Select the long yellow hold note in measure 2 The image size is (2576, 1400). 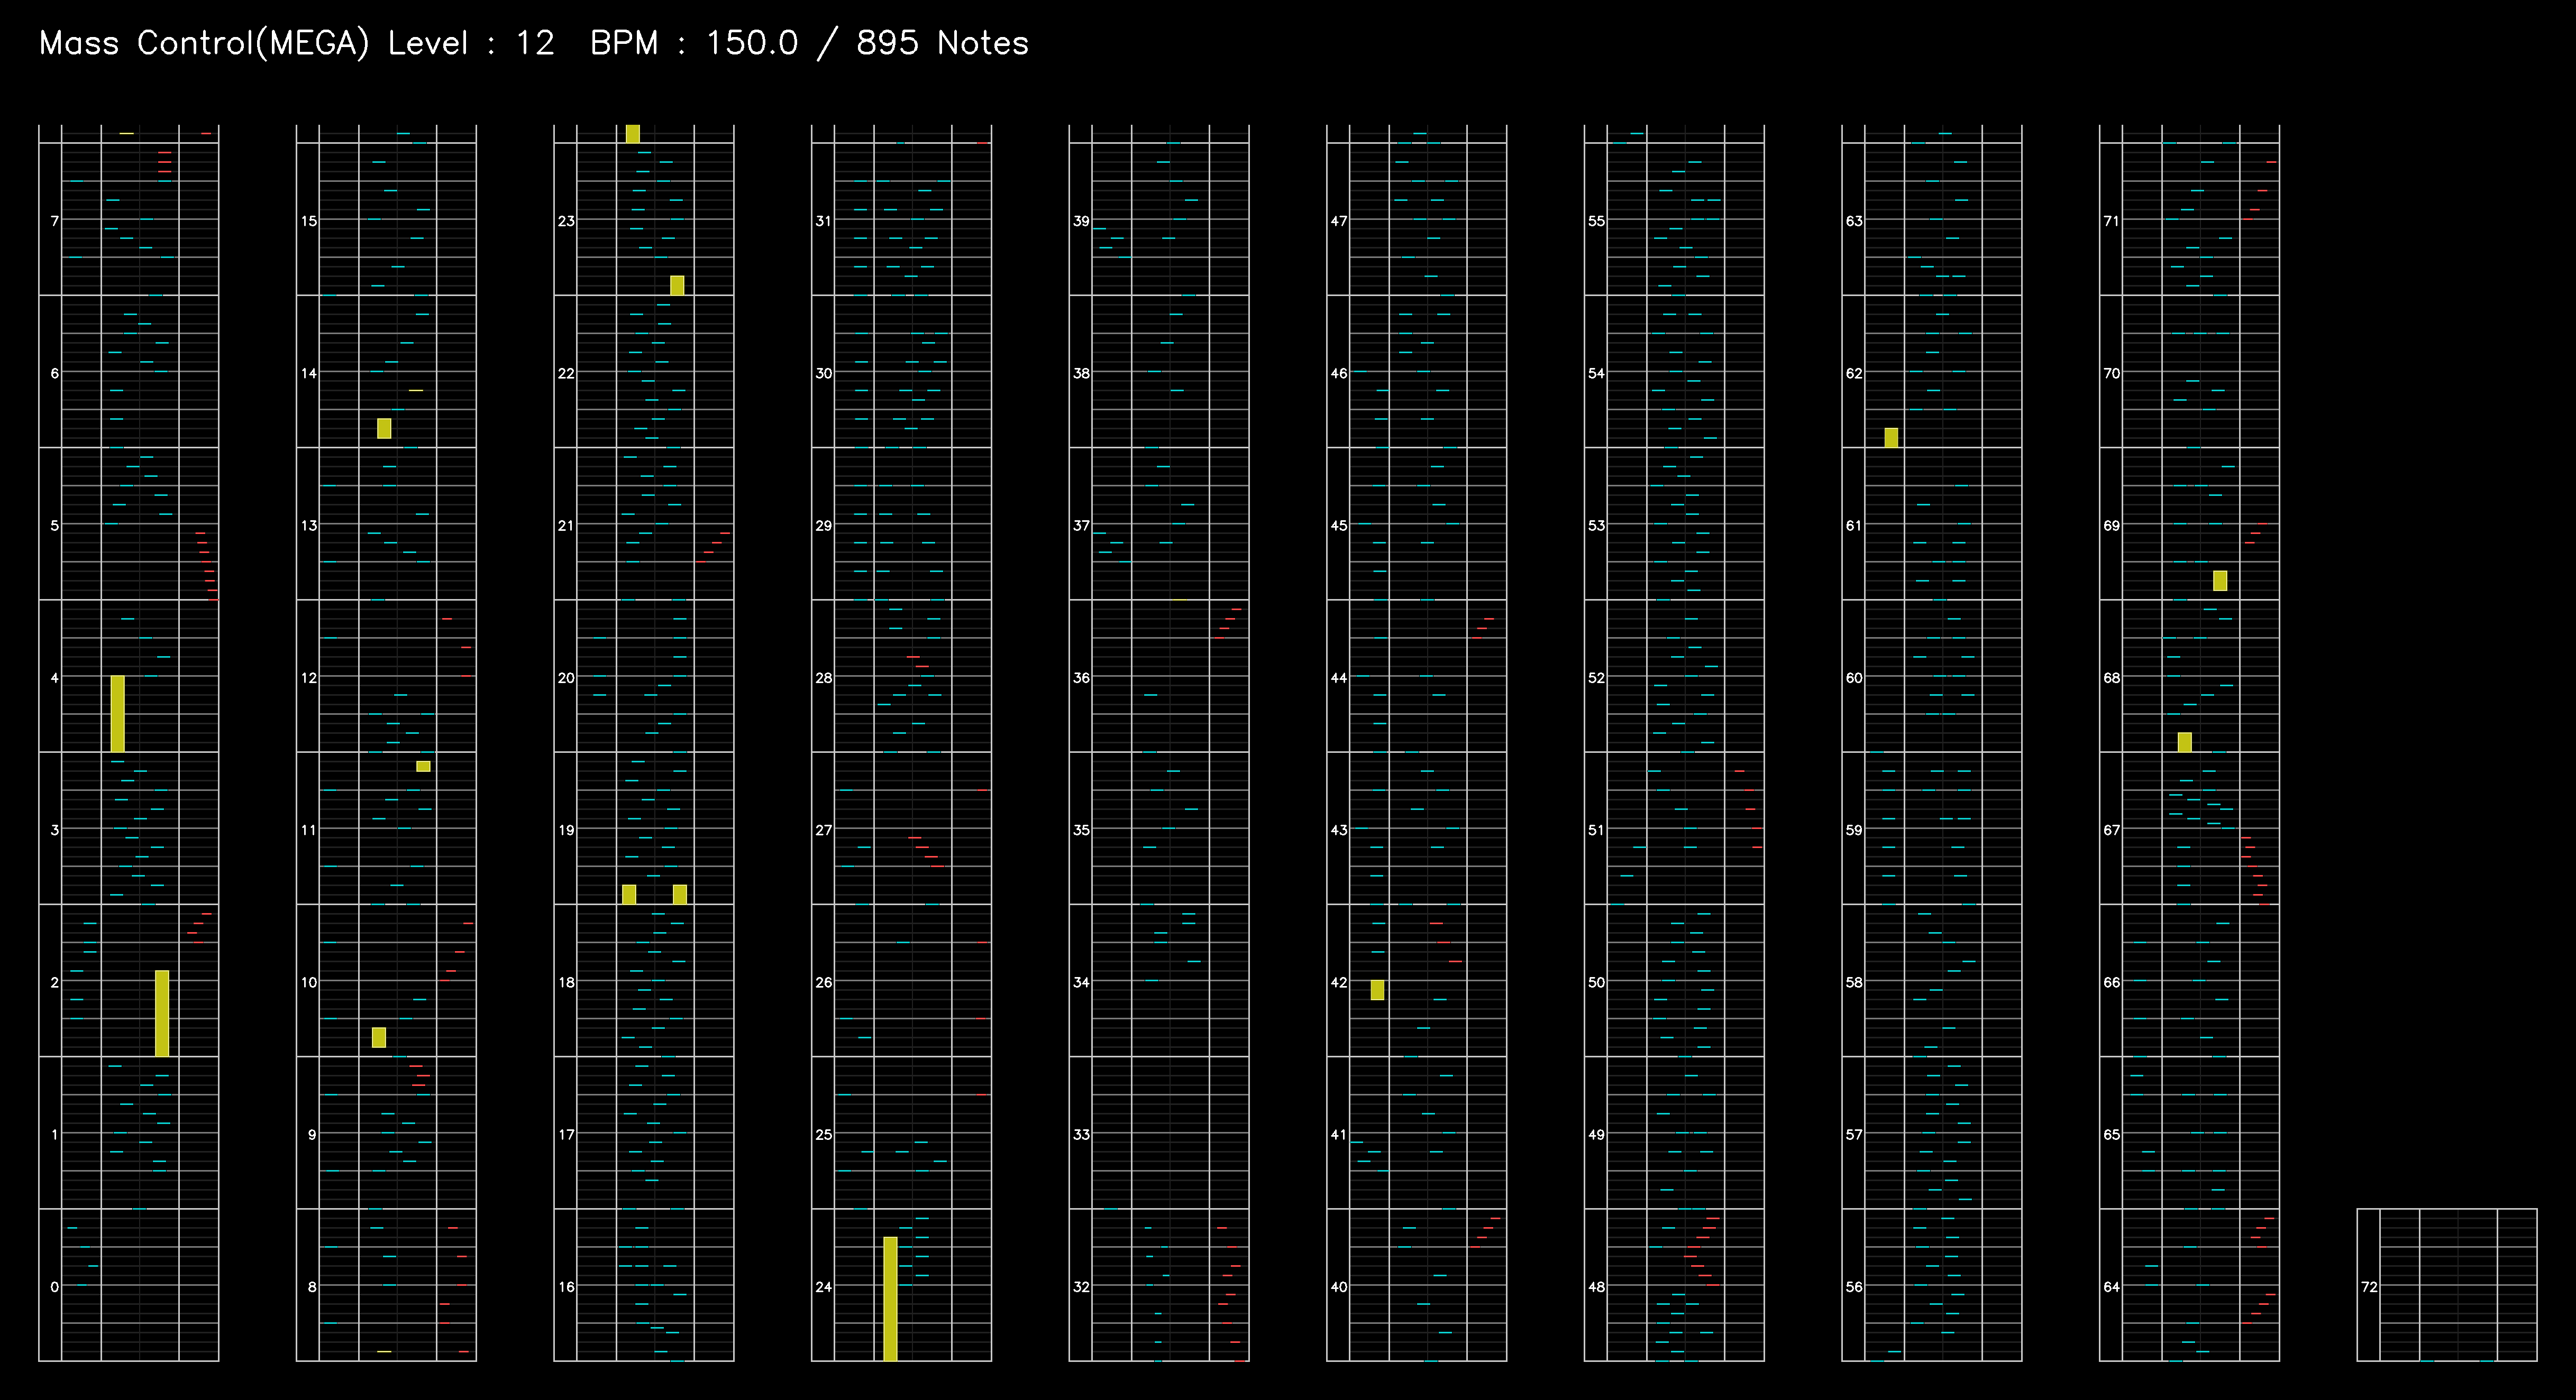click(x=162, y=1014)
